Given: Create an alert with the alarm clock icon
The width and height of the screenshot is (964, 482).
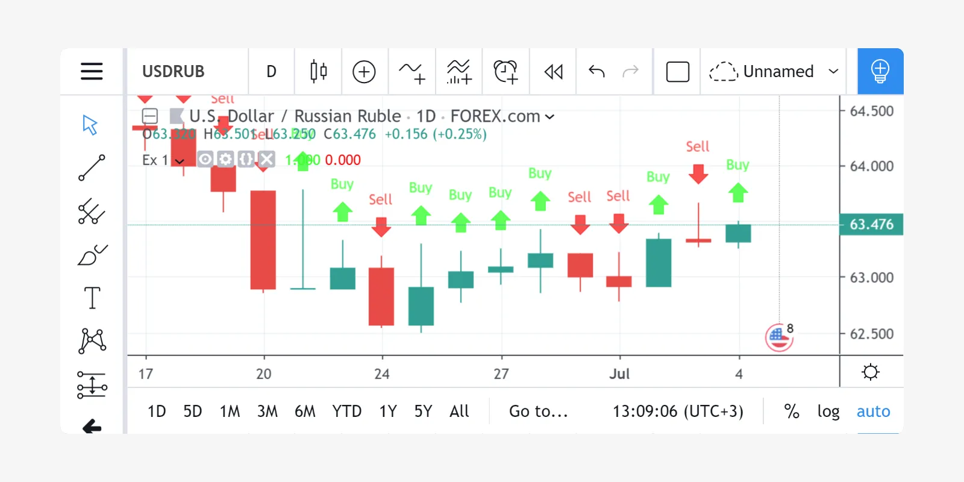Looking at the screenshot, I should (x=505, y=71).
